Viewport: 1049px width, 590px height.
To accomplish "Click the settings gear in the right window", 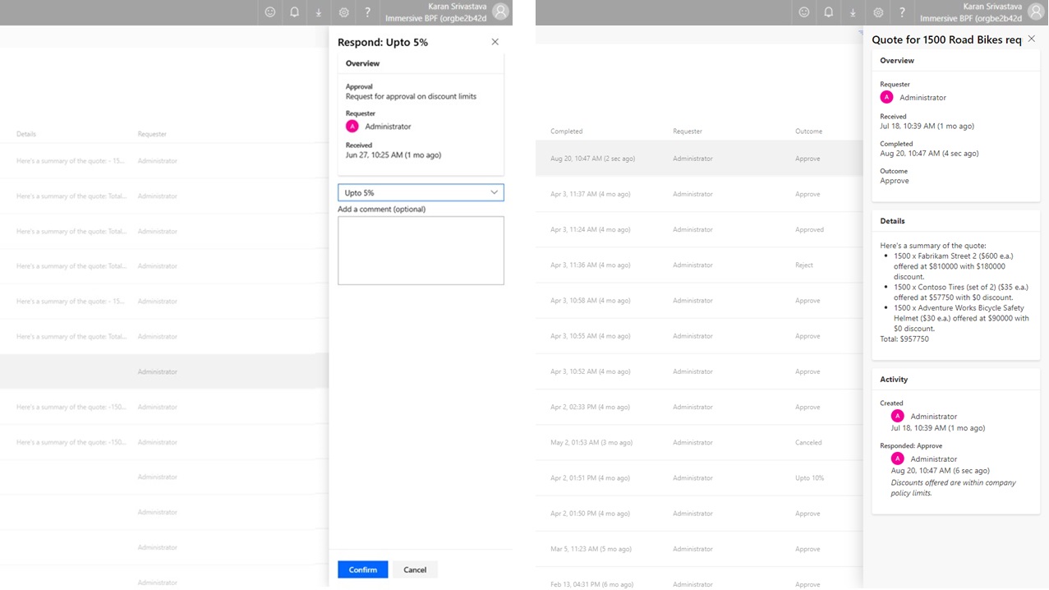I will coord(877,12).
